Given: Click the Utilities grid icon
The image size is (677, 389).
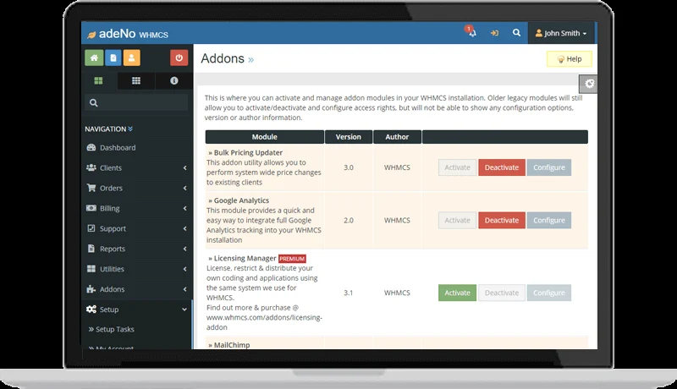Looking at the screenshot, I should (91, 269).
